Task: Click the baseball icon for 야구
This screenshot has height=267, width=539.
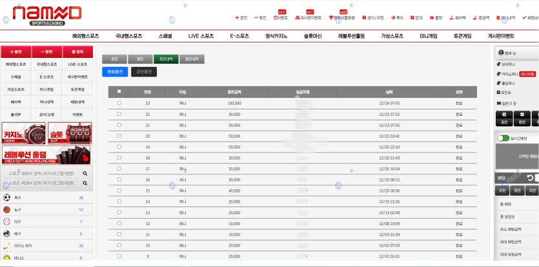Action: pyautogui.click(x=6, y=221)
